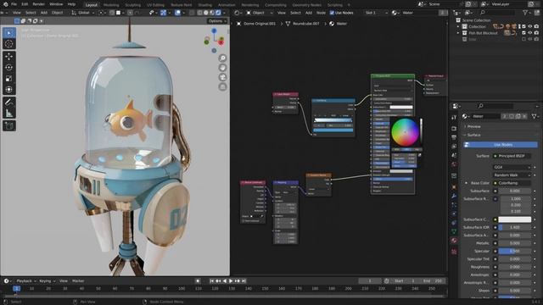Open the Render properties tab
Screen dimensions: 543x305
454,128
